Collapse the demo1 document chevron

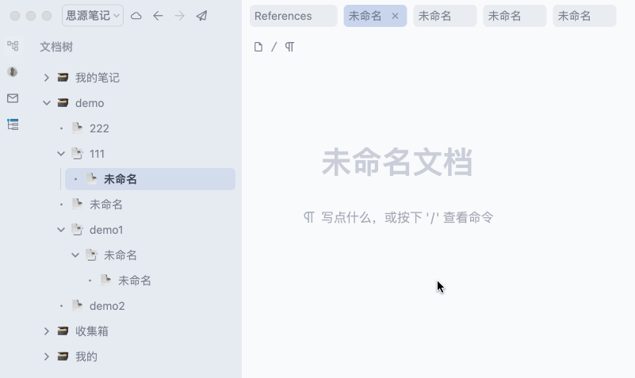pos(61,230)
